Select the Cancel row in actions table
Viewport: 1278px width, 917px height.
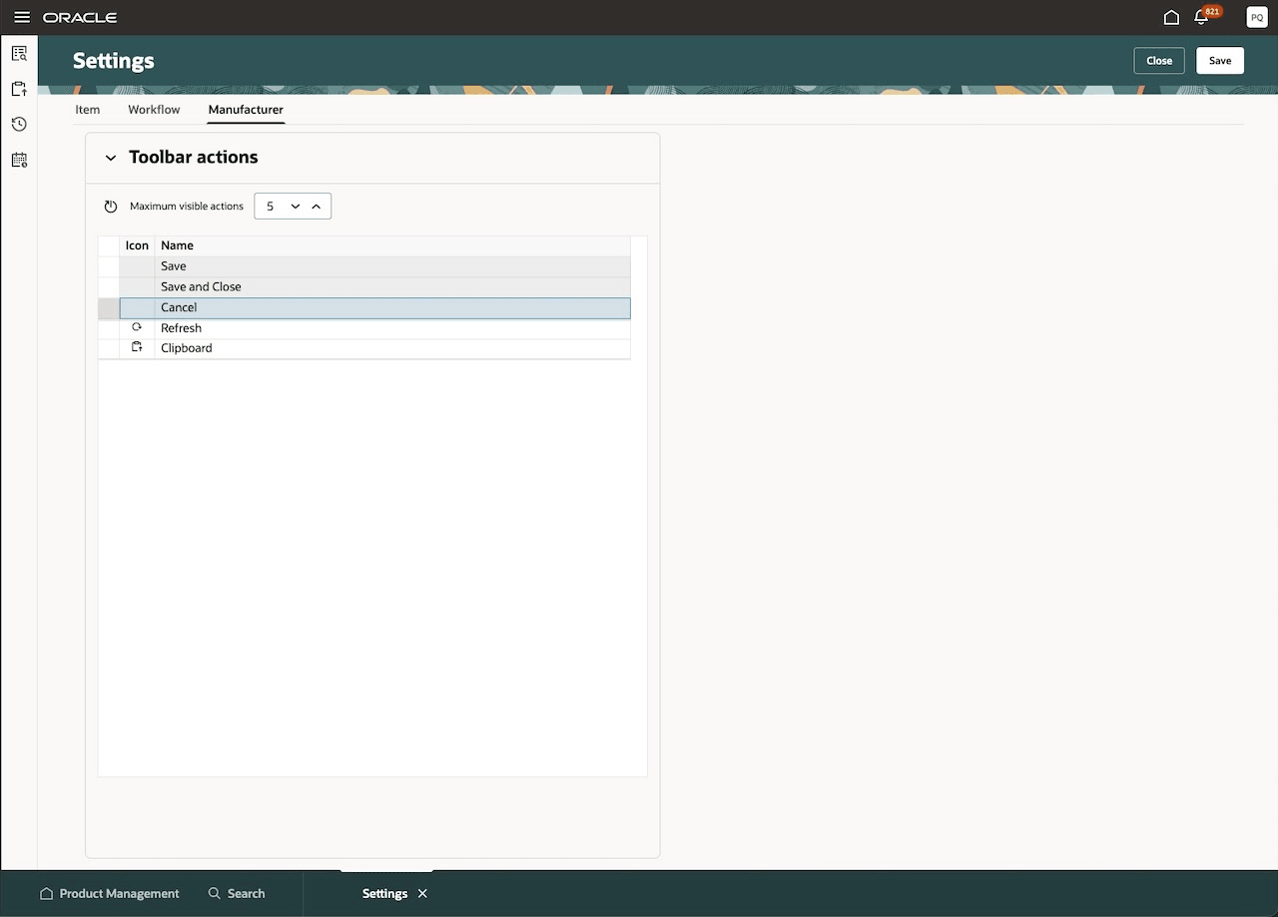coord(374,308)
